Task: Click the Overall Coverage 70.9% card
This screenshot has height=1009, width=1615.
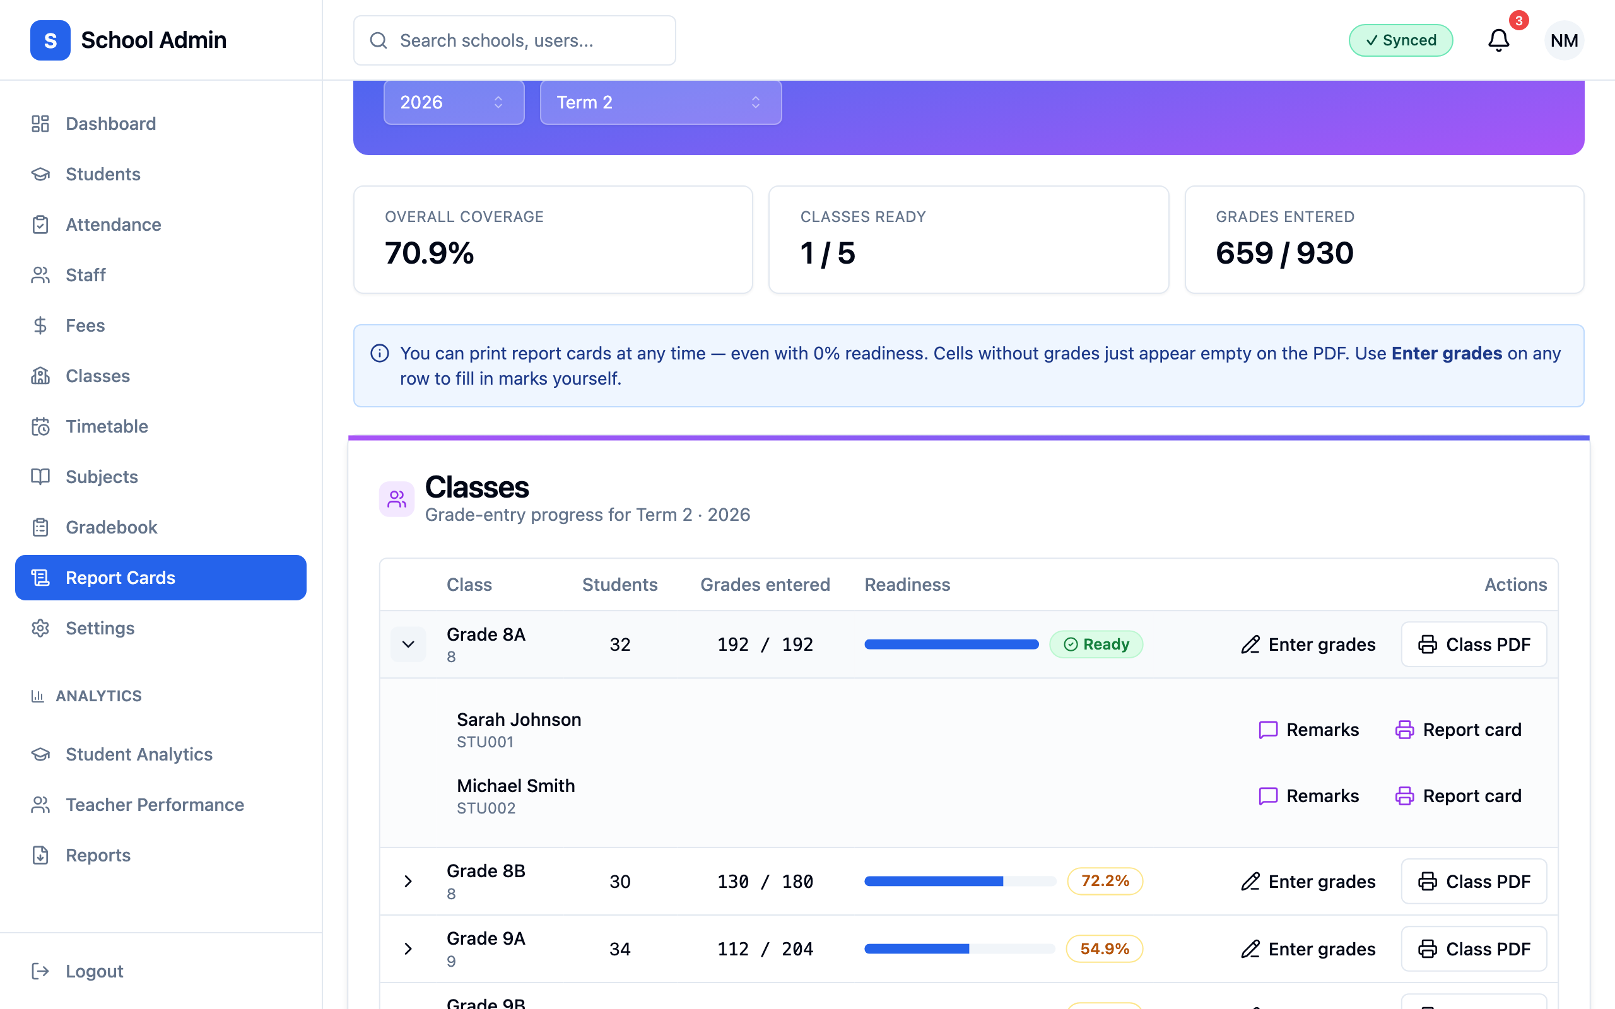Action: click(553, 240)
